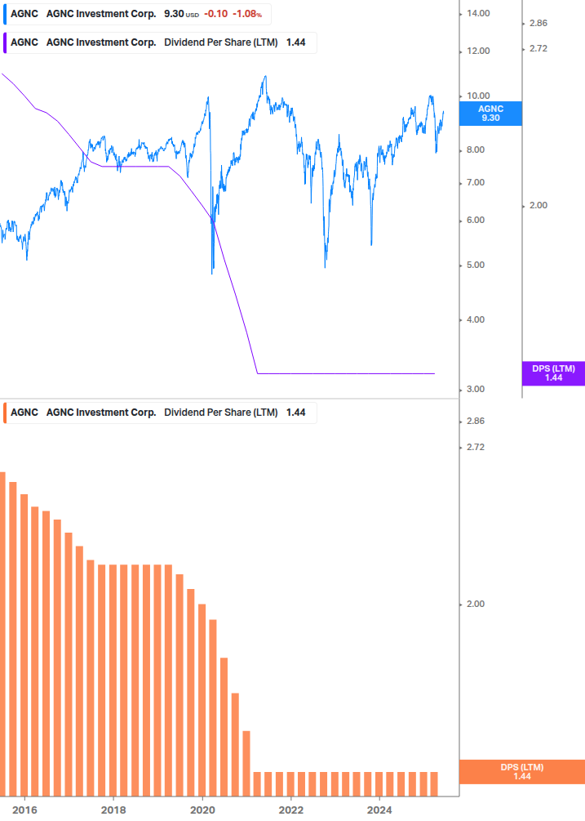Viewport: 585px width, 821px height.
Task: Click the 2020 label on the time axis
Action: pyautogui.click(x=202, y=810)
